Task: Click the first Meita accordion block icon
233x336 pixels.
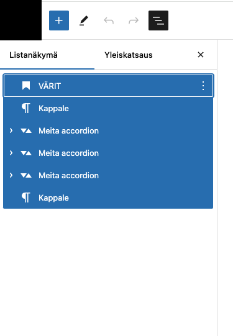Action: click(x=26, y=130)
